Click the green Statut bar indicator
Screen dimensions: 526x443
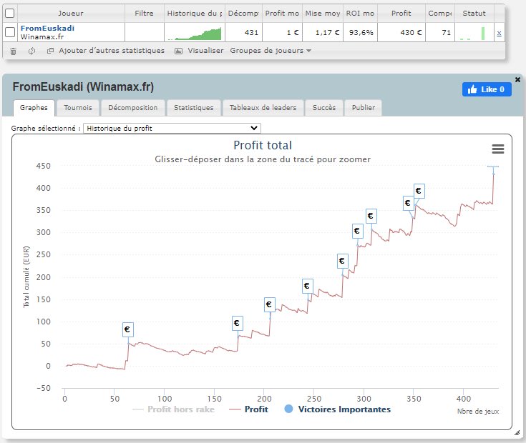(483, 34)
